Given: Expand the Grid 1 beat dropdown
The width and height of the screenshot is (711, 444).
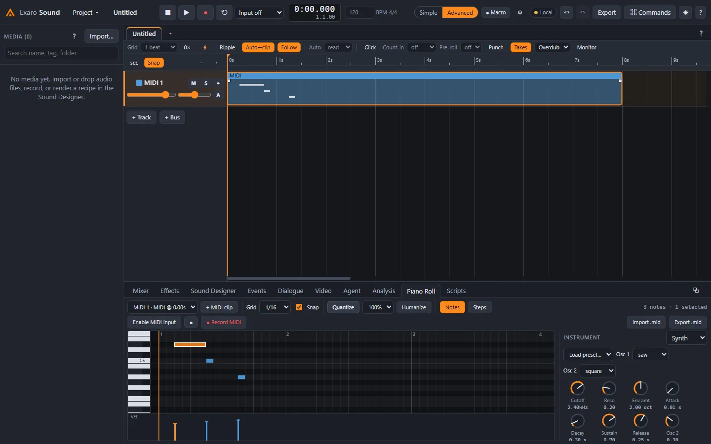Looking at the screenshot, I should coord(159,47).
